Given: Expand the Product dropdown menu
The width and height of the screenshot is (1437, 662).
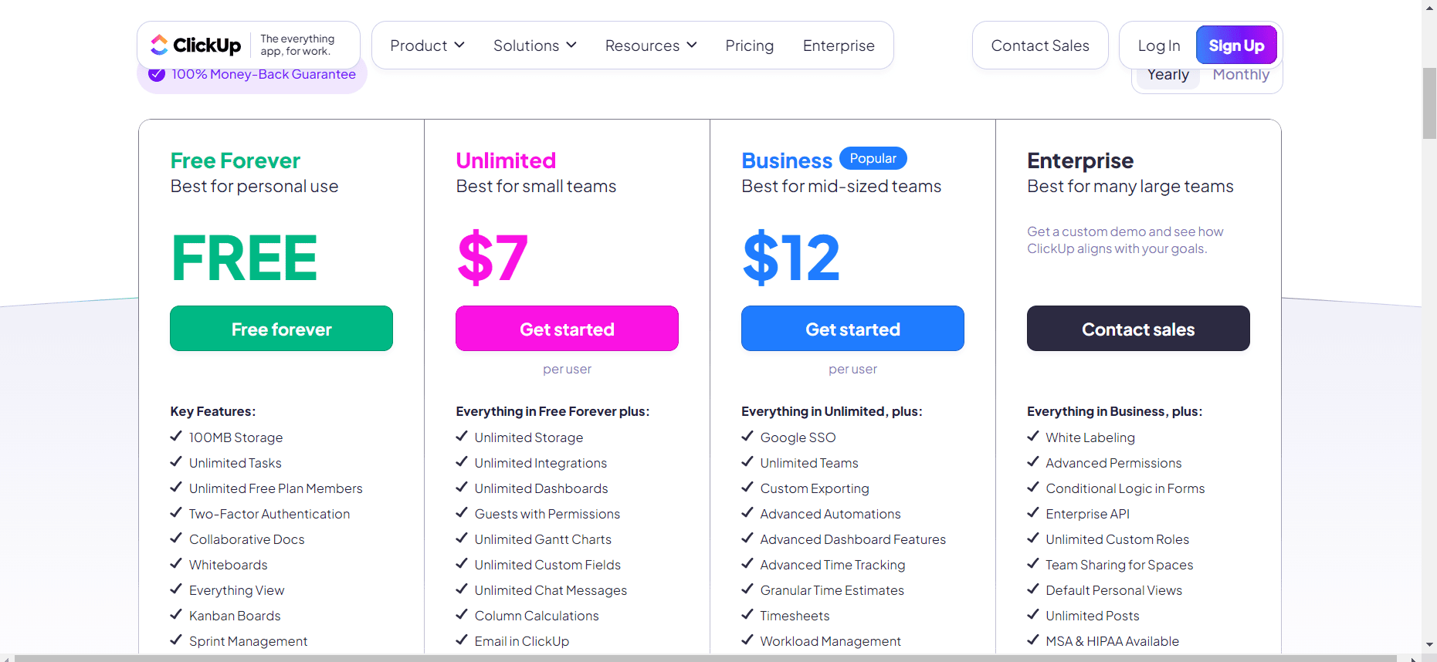Looking at the screenshot, I should point(427,46).
